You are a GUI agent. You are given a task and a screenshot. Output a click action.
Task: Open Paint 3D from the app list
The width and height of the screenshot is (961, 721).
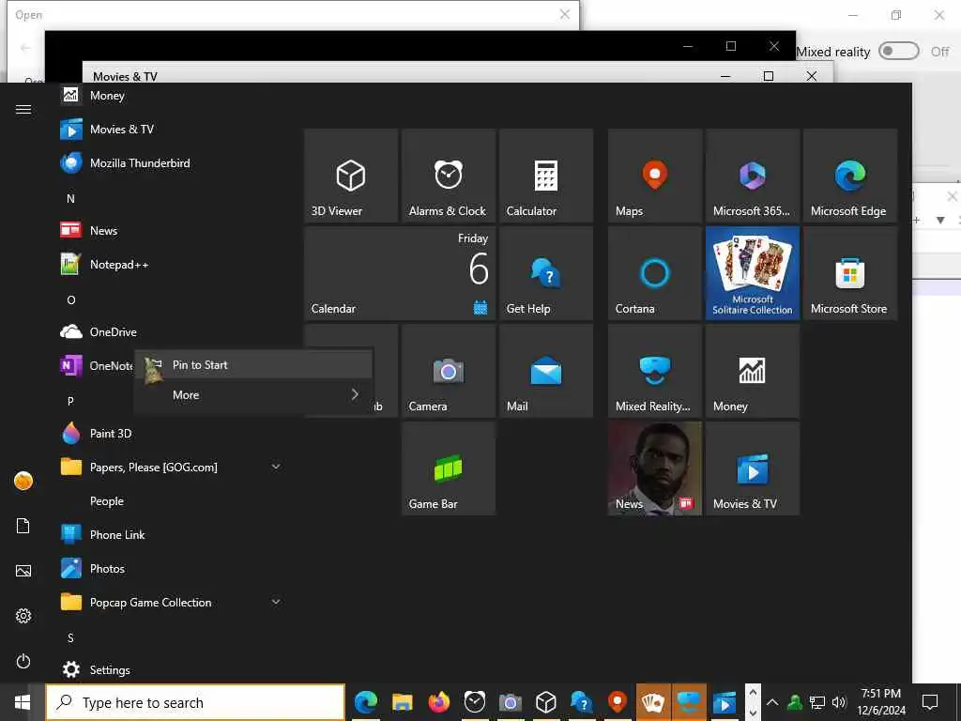pos(172,434)
